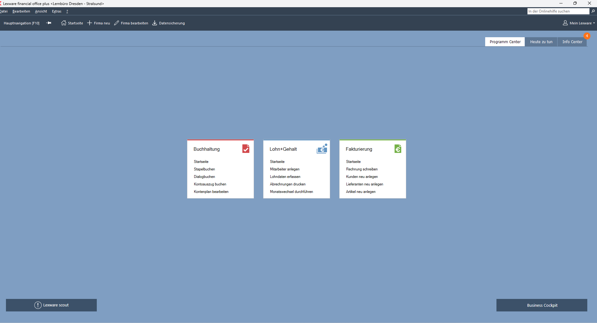Click the Startseite home icon in toolbar

tap(64, 23)
